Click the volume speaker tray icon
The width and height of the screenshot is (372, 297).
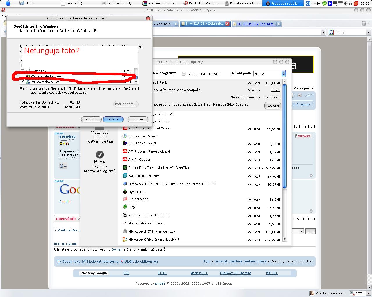345,3
